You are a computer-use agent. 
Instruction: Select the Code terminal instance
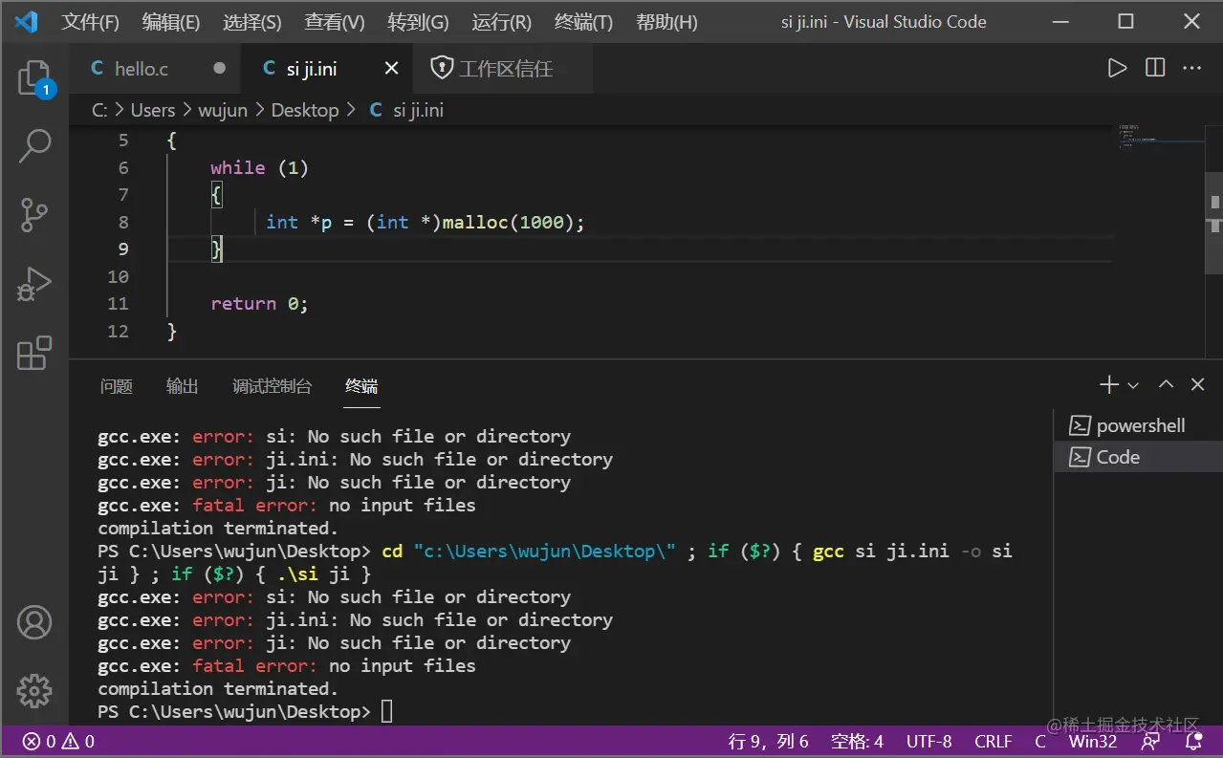click(x=1138, y=457)
